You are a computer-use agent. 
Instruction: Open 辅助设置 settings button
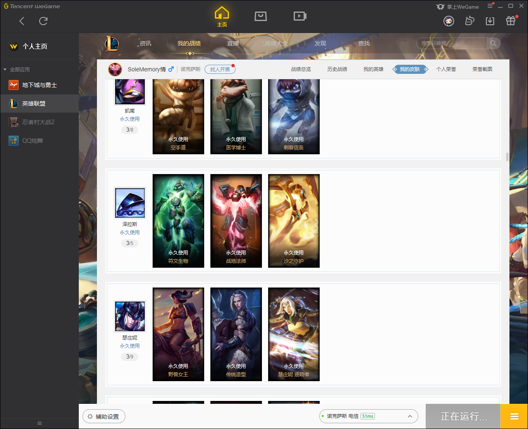point(104,416)
